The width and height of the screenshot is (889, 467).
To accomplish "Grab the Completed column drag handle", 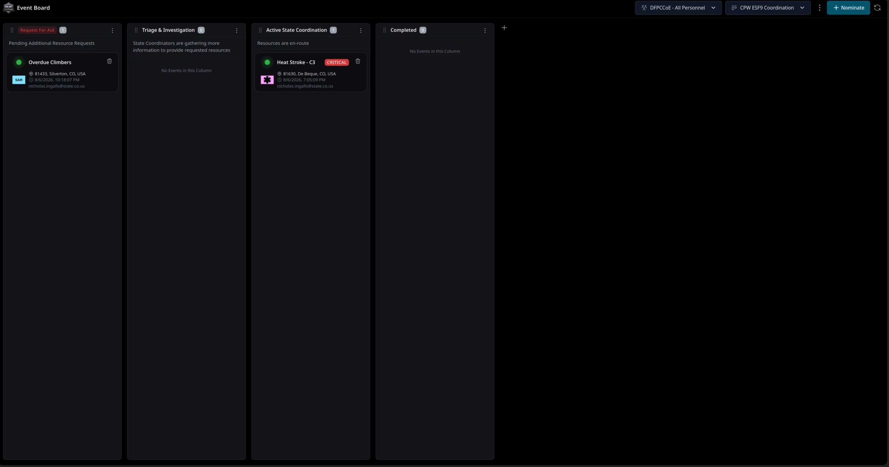I will coord(384,30).
